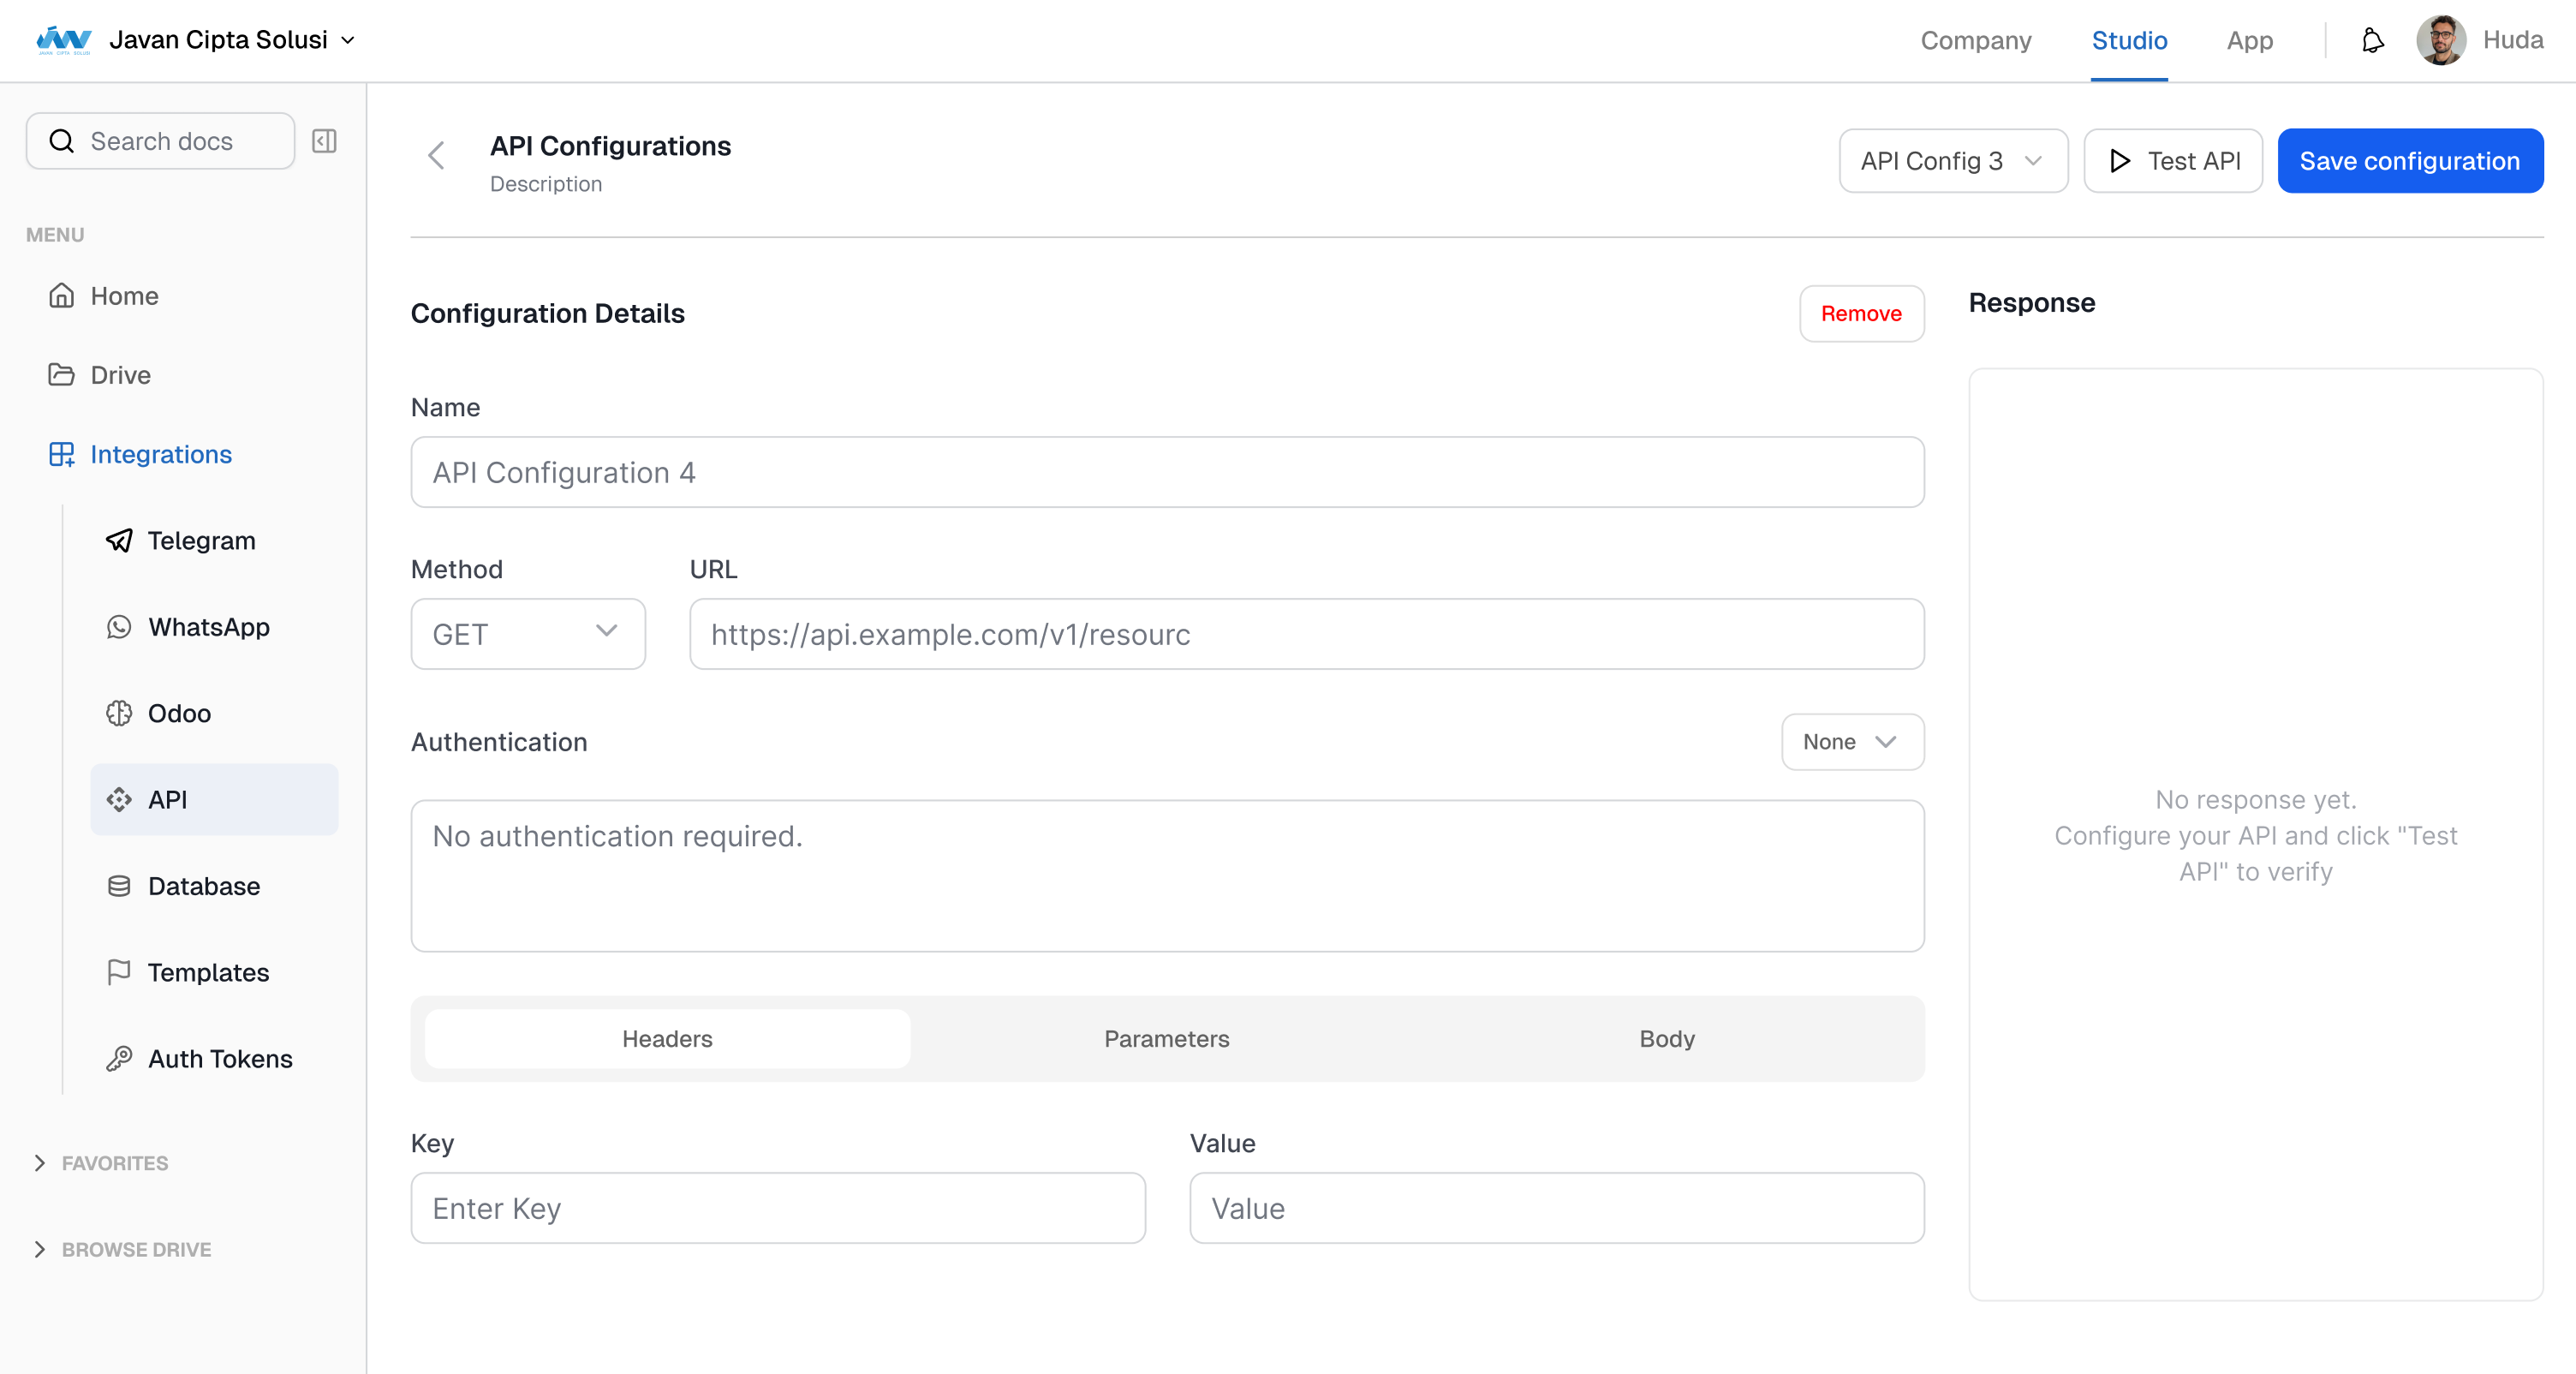Switch to the Parameters tab
This screenshot has height=1374, width=2576.
pos(1166,1039)
